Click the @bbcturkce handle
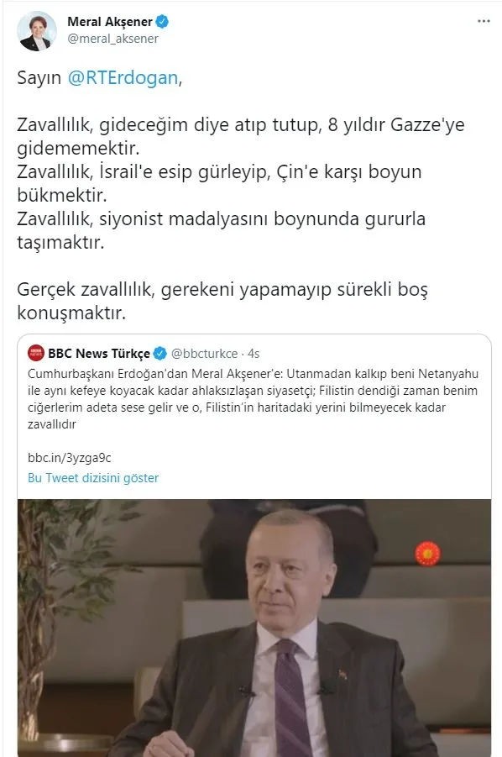Image resolution: width=502 pixels, height=757 pixels. pos(205,354)
